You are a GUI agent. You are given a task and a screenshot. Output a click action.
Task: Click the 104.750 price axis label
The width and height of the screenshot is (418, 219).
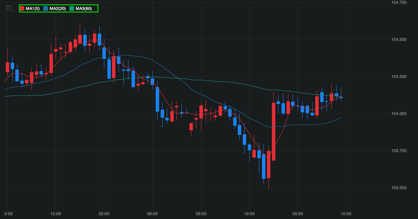click(399, 2)
